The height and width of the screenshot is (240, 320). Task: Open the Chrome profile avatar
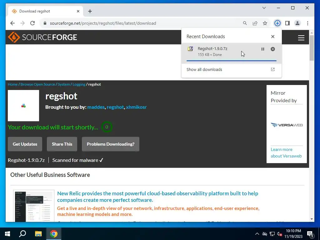tap(297, 23)
